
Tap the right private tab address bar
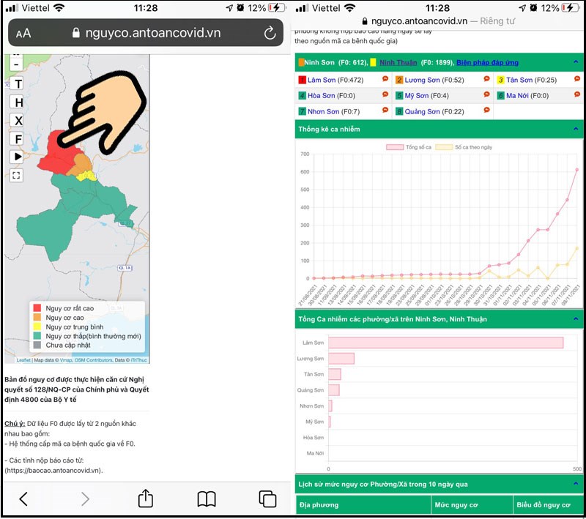[x=438, y=21]
